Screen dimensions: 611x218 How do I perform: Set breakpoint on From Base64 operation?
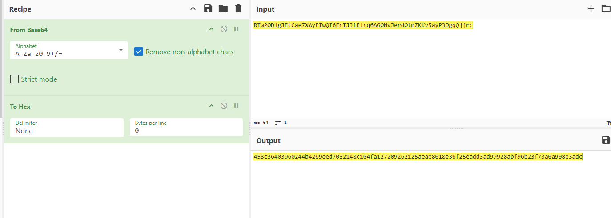(x=237, y=29)
